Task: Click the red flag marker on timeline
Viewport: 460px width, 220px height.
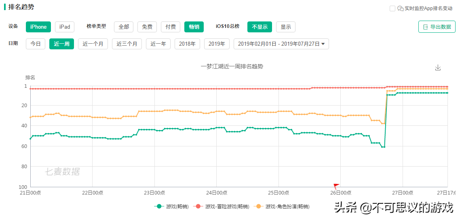Action: click(336, 186)
